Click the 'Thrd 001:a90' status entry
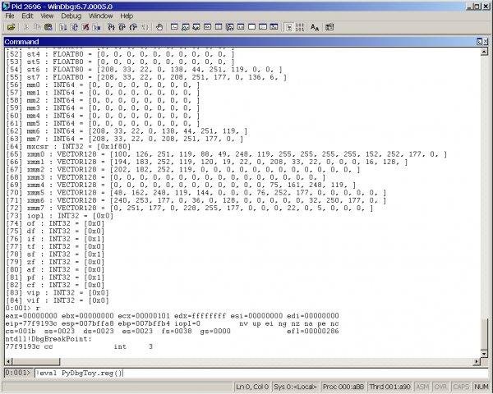 coord(389,387)
